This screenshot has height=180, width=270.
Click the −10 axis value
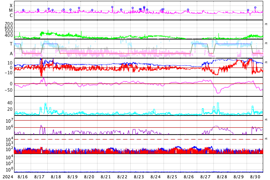(x=9, y=73)
